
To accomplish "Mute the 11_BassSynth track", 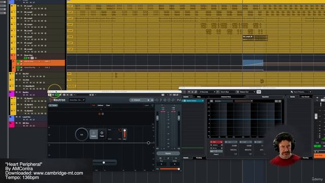I will pyautogui.click(x=17, y=86).
